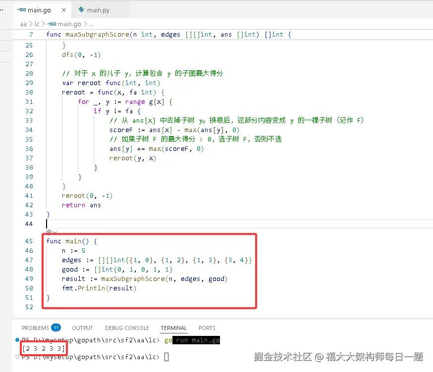
Task: Open the PORTS panel tab
Action: [x=207, y=328]
